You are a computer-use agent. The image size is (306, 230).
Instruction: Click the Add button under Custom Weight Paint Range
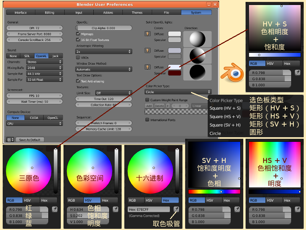(149, 106)
